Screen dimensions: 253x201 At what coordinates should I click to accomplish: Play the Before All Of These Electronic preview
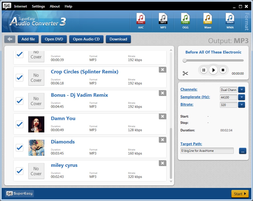tap(213, 70)
